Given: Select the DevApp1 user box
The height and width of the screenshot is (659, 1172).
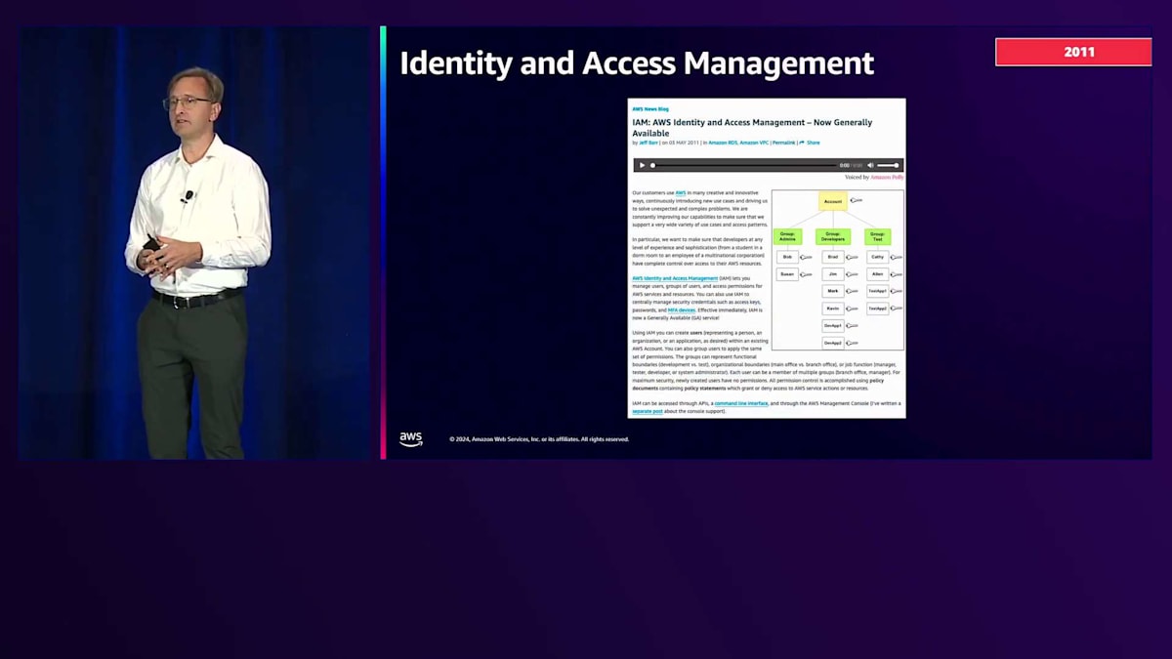Looking at the screenshot, I should [833, 326].
